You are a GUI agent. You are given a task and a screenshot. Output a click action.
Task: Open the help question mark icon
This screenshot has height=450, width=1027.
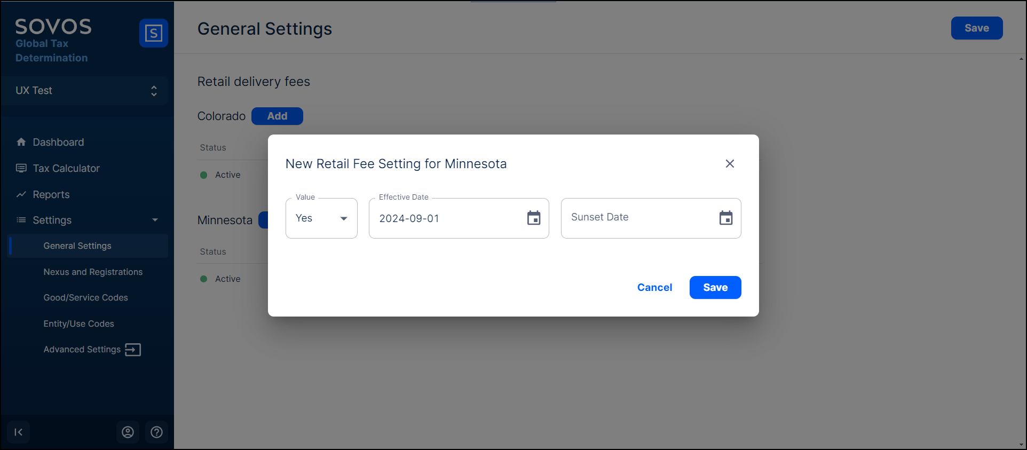156,432
